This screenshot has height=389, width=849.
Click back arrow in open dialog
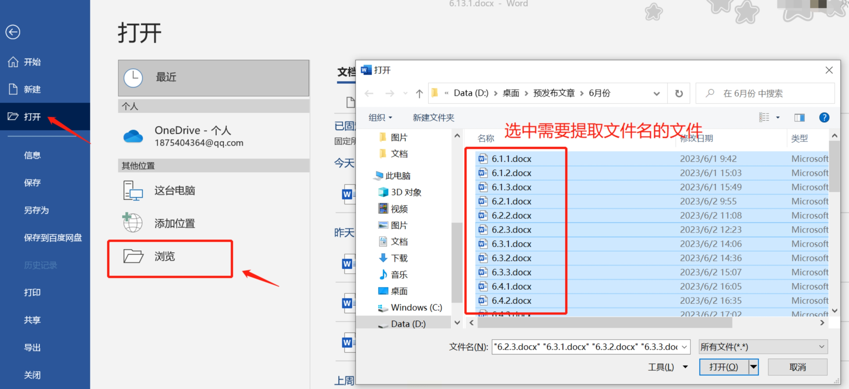[369, 93]
